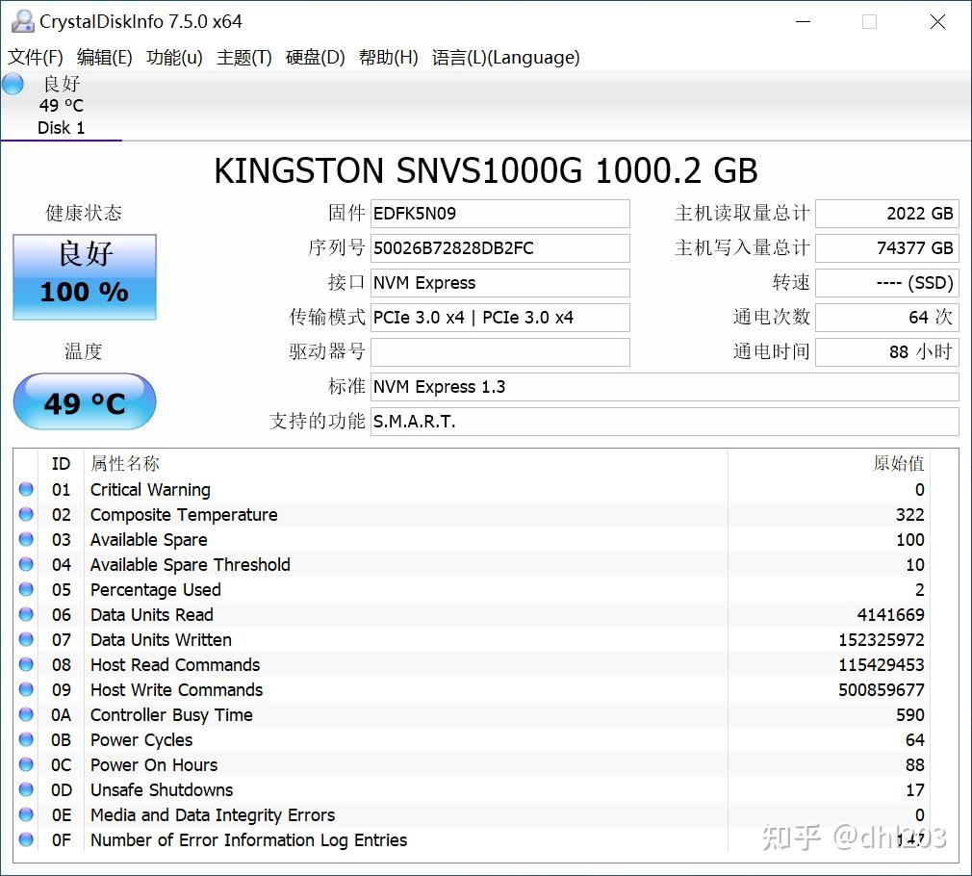Screen dimensions: 972x876
Task: Click the 49 °C temperature button
Action: tap(85, 401)
